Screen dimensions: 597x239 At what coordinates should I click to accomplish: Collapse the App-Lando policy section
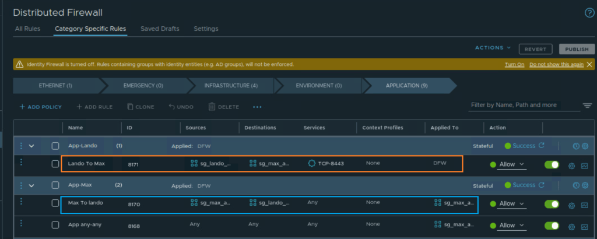tap(31, 146)
